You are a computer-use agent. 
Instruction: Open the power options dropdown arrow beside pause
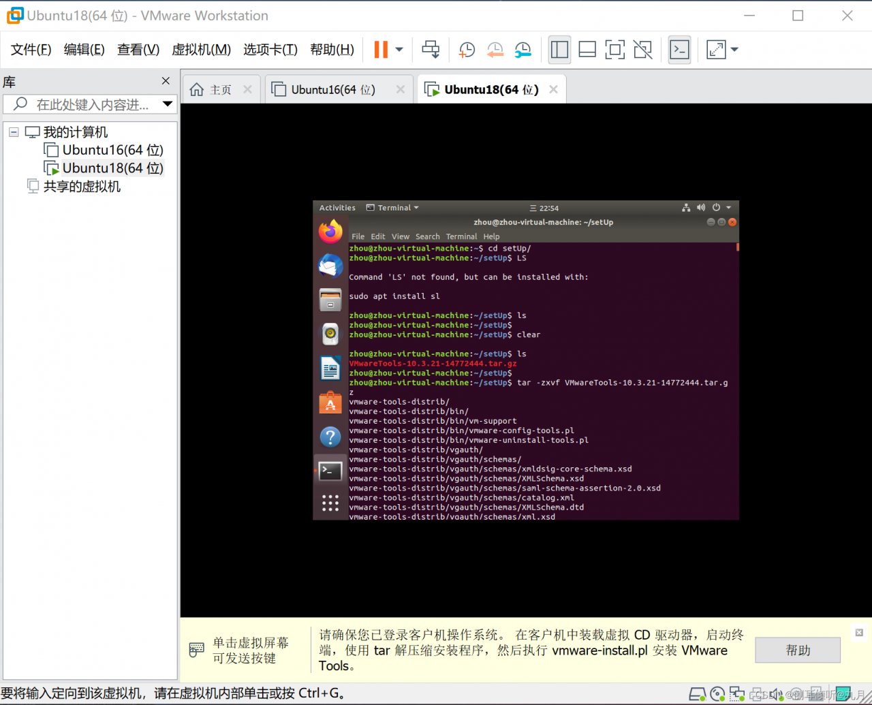coord(399,49)
